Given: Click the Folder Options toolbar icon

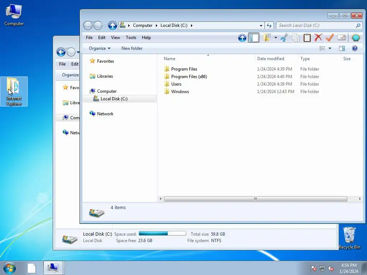Looking at the screenshot, I should [x=267, y=38].
